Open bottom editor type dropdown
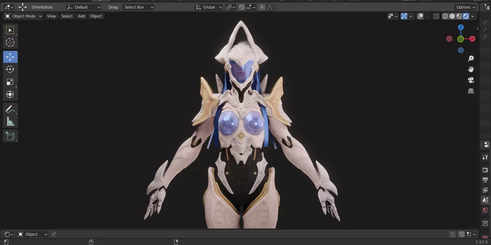The image size is (491, 245). click(x=9, y=234)
